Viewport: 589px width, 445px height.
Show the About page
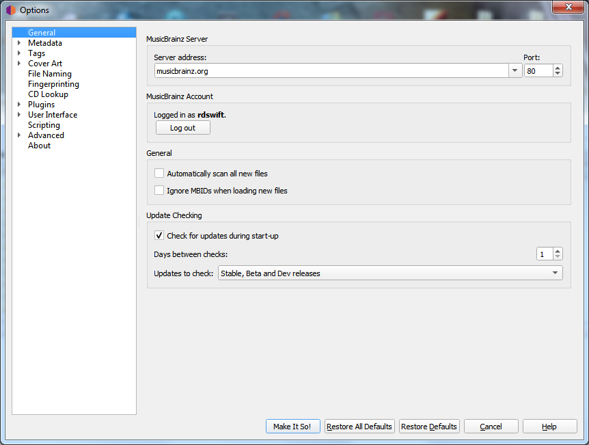click(39, 146)
